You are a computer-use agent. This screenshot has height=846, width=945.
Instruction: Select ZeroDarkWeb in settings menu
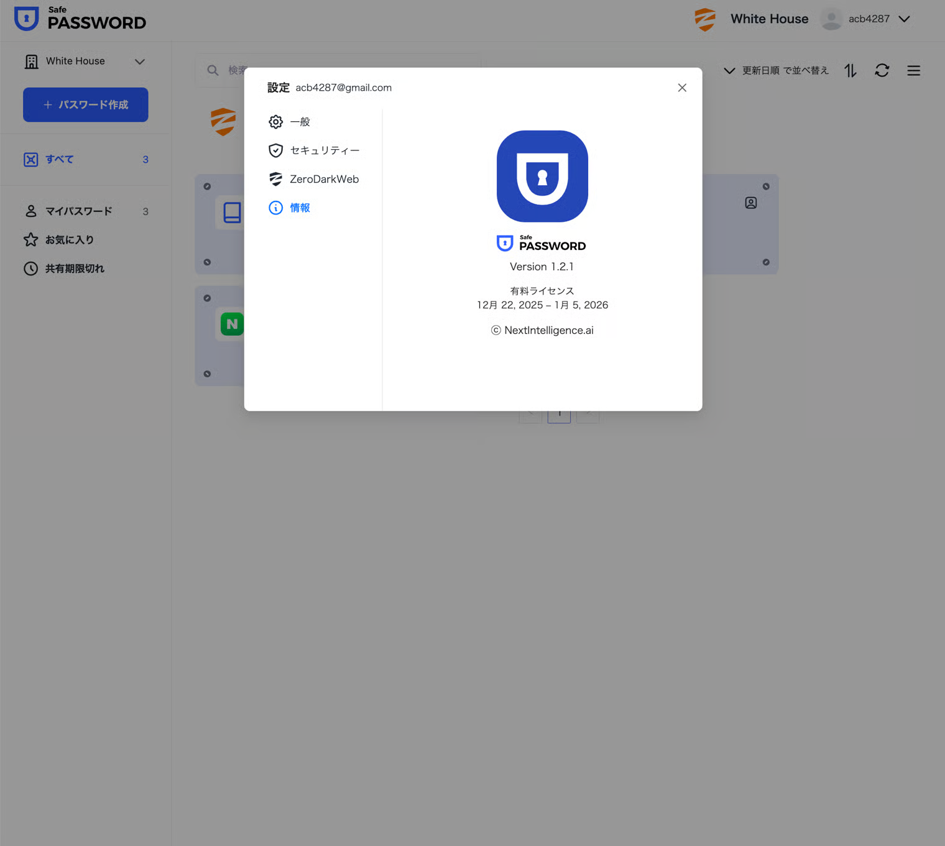click(323, 179)
